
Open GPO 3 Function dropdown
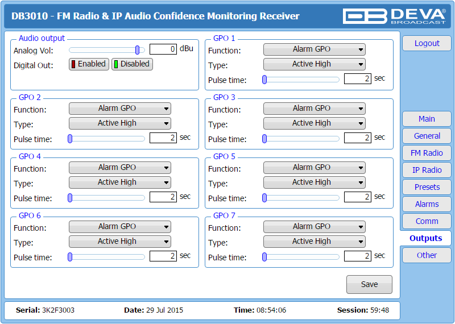(315, 109)
